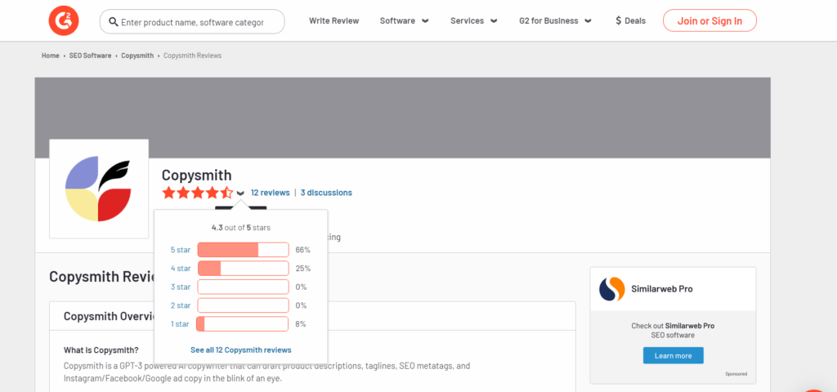Open the G2 for Business dropdown
The width and height of the screenshot is (837, 392).
(x=554, y=21)
